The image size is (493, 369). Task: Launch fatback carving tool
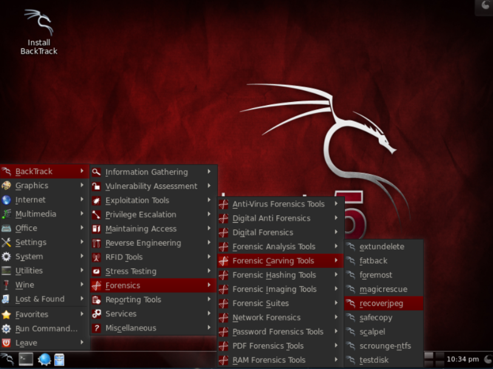click(x=384, y=261)
